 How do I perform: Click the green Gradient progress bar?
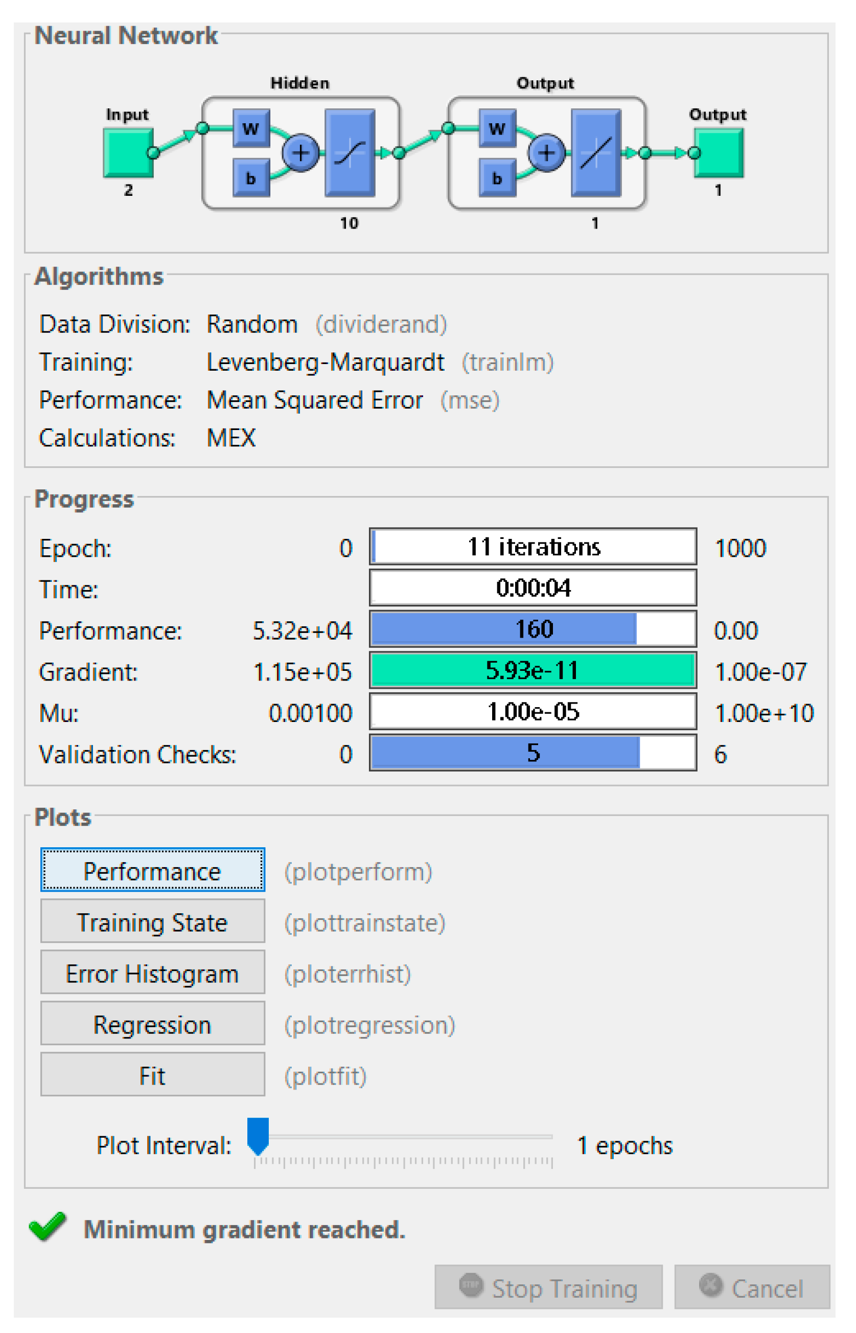coord(533,670)
